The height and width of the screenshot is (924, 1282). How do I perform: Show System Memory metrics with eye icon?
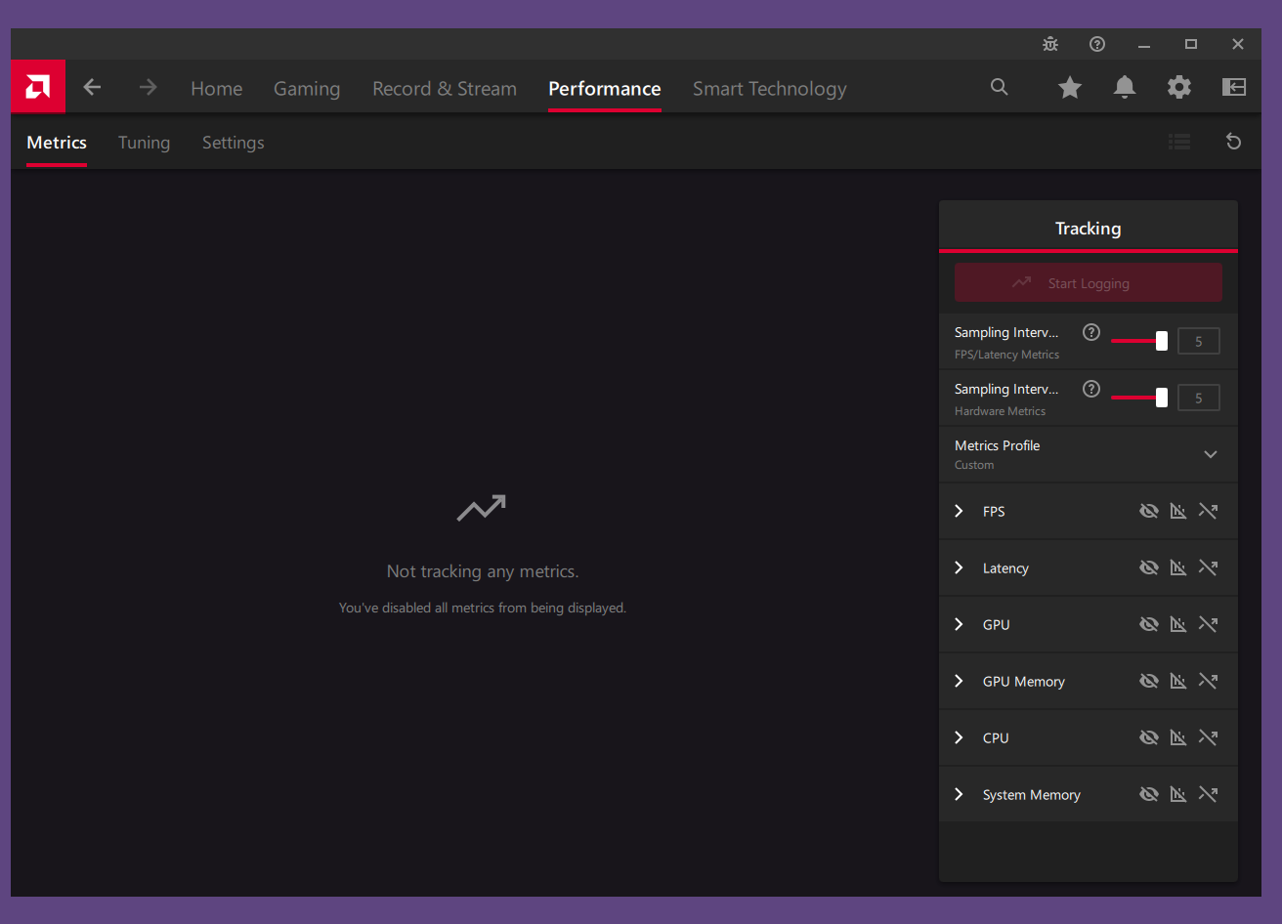click(x=1149, y=794)
